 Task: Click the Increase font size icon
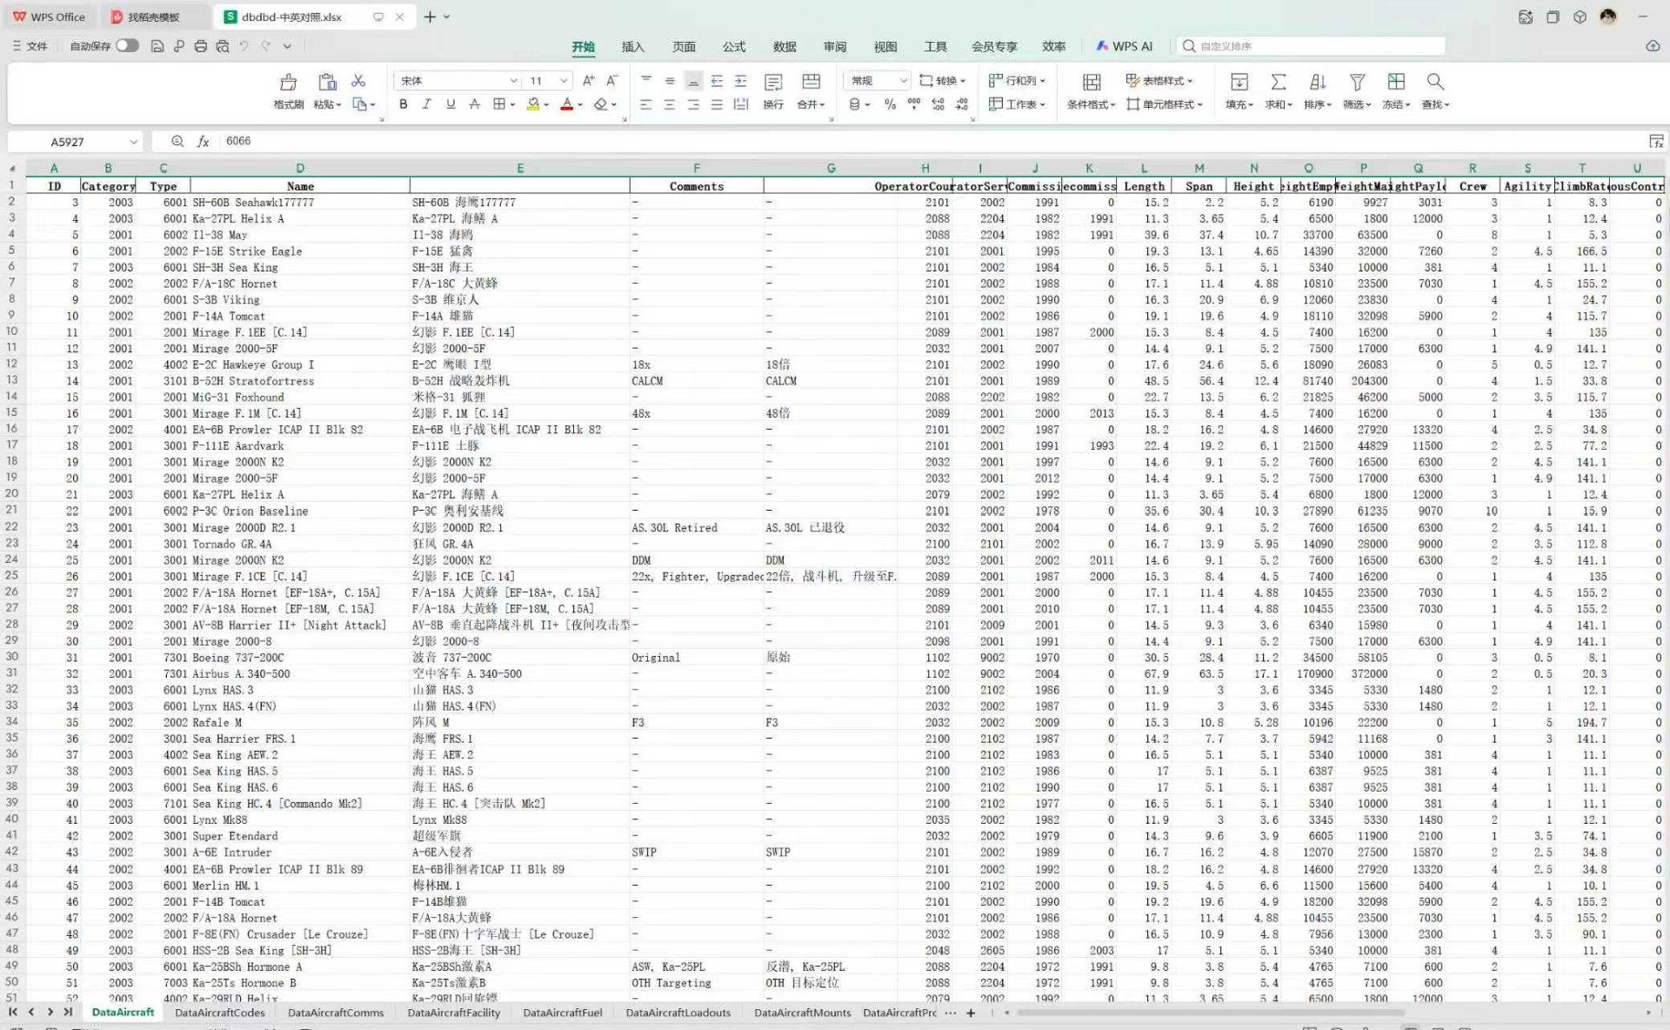589,81
